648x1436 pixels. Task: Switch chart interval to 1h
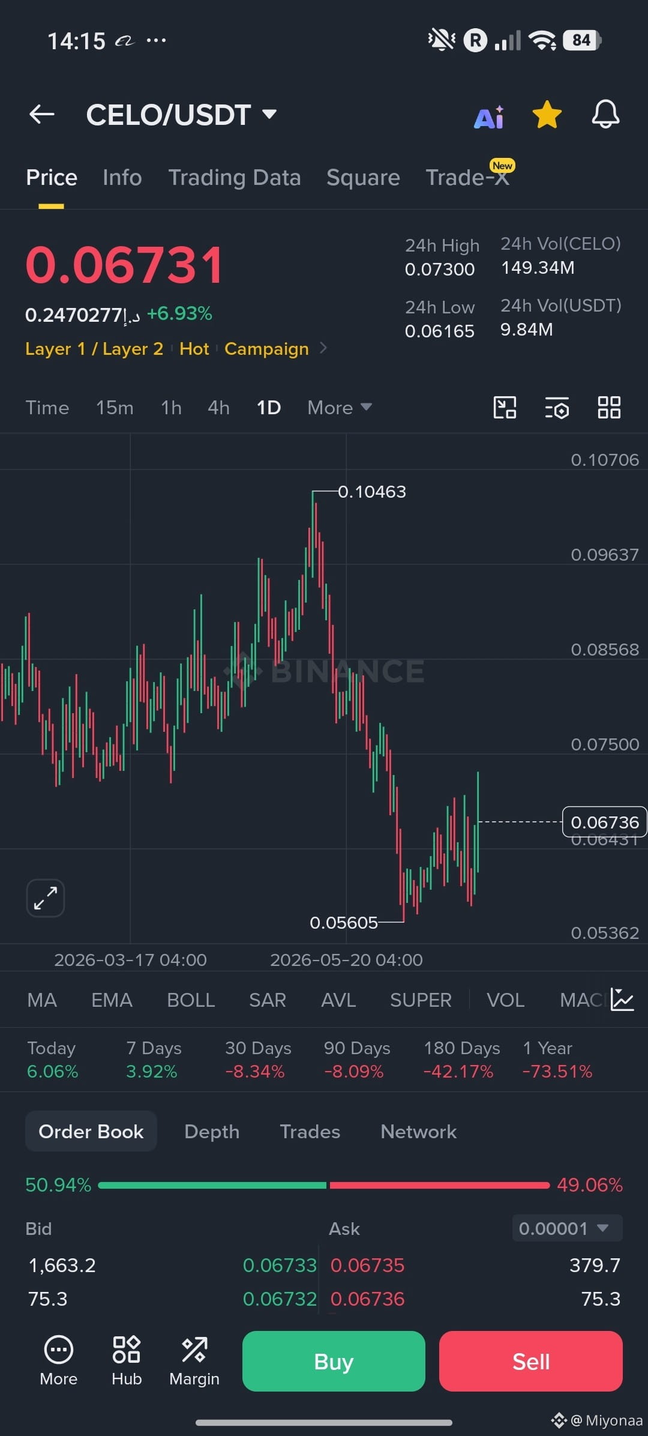171,408
